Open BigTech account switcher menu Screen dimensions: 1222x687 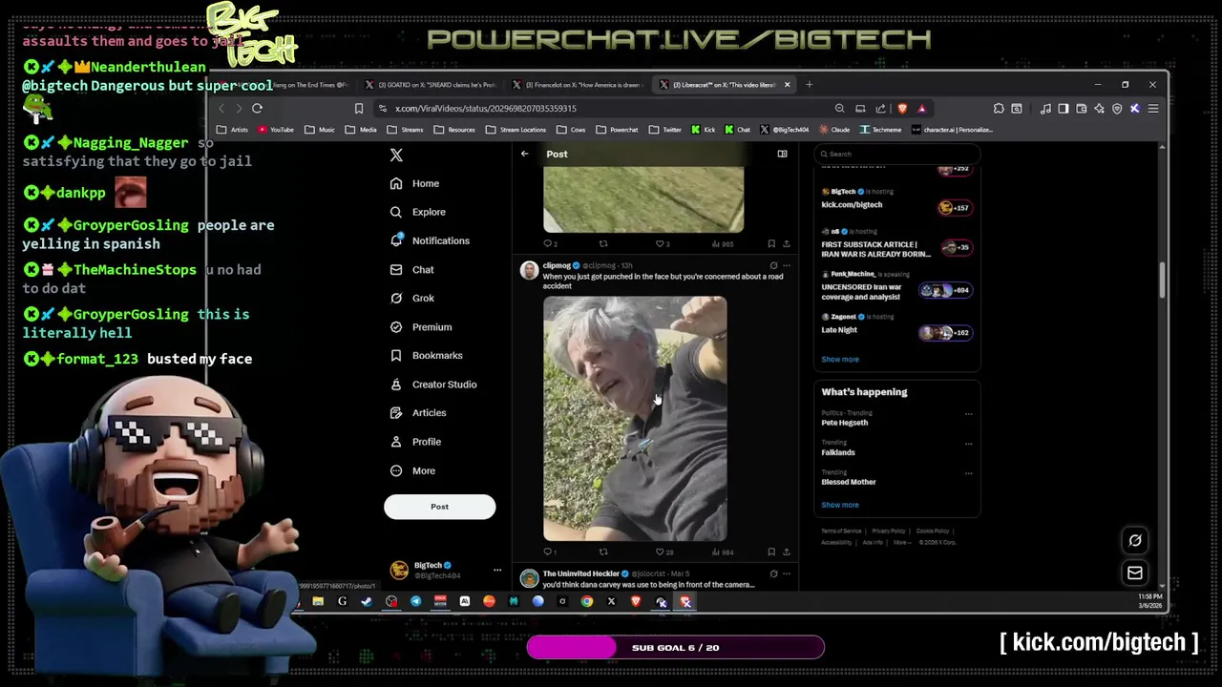497,571
